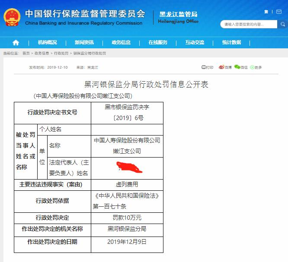
Task: Click cell 2019年12月9日
Action: click(127, 245)
